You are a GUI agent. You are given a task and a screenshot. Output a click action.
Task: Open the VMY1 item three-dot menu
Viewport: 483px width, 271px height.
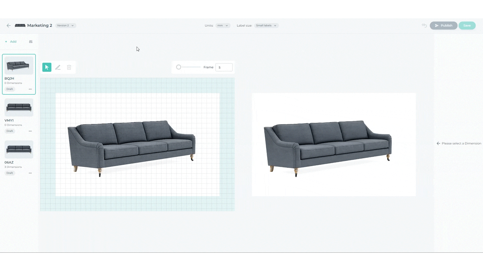(30, 131)
